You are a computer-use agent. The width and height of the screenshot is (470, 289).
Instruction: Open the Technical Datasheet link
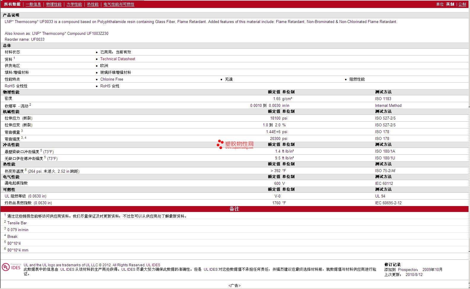[x=118, y=59]
